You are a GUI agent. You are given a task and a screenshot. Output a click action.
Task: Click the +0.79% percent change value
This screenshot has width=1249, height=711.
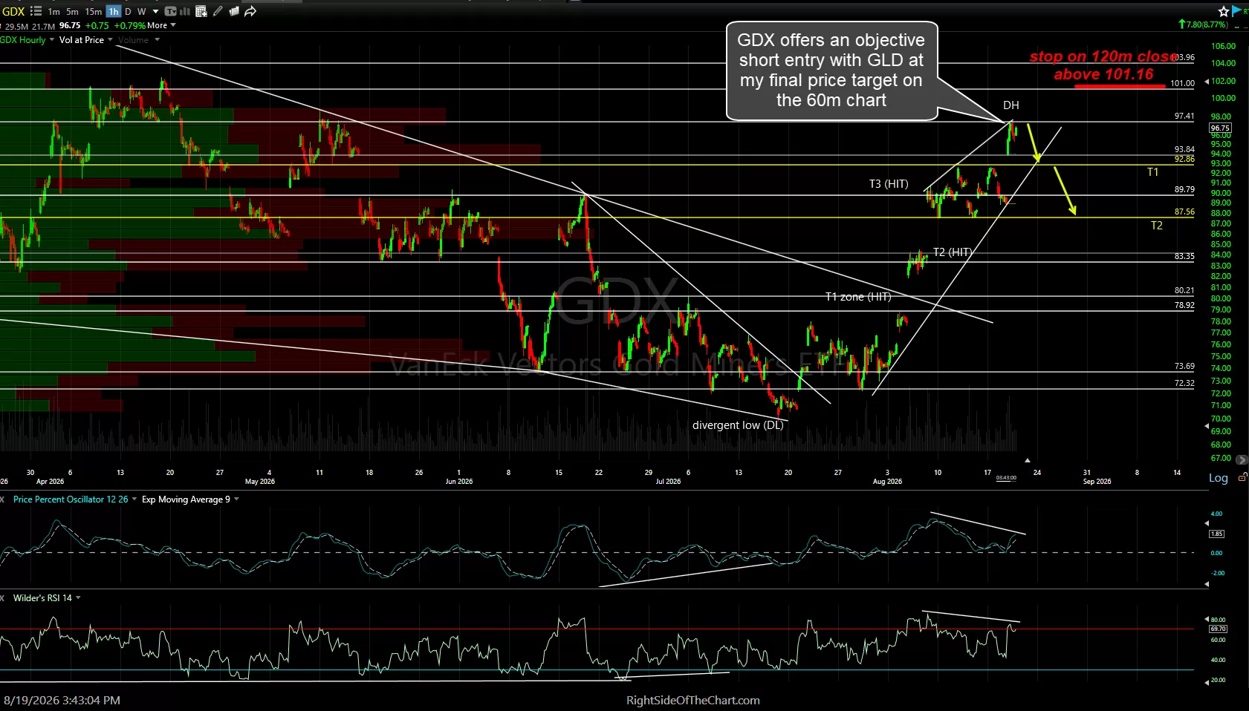(x=129, y=25)
